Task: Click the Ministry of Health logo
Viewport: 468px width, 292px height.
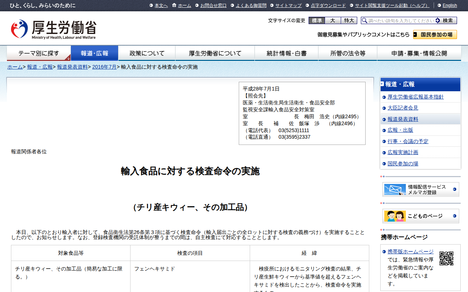Action: point(53,29)
